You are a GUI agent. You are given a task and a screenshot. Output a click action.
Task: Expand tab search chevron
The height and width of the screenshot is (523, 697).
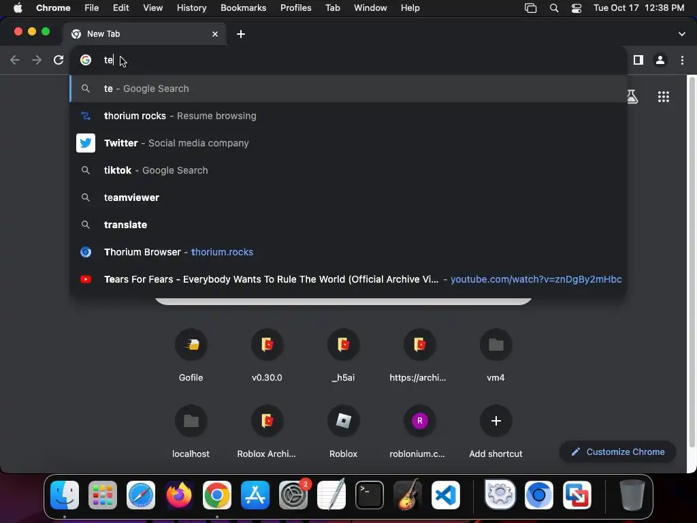click(681, 34)
